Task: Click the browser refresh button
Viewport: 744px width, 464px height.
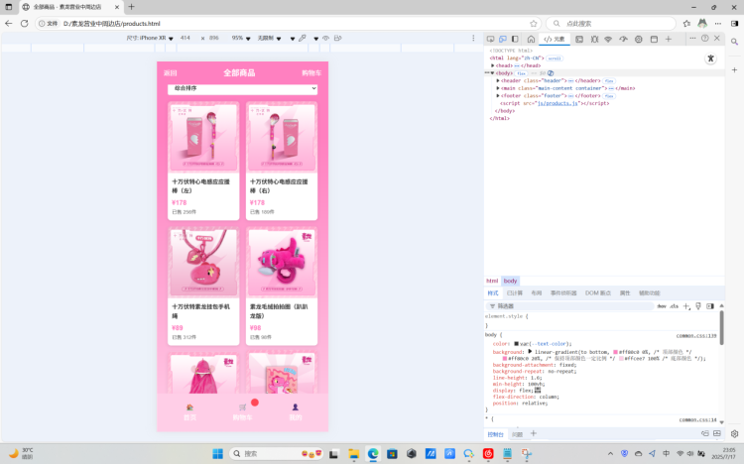Action: [24, 23]
